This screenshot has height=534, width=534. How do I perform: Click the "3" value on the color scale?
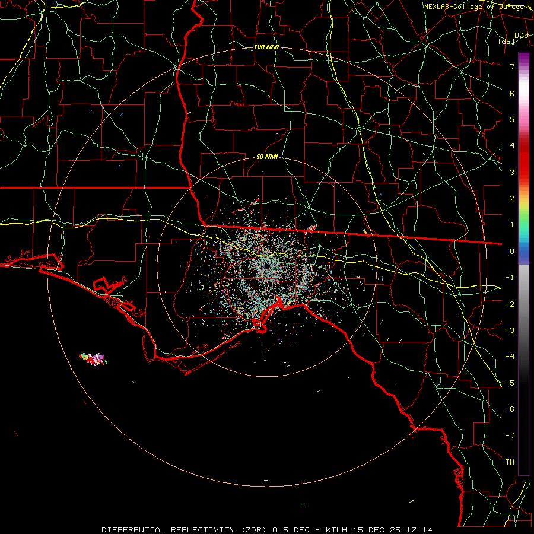click(512, 172)
